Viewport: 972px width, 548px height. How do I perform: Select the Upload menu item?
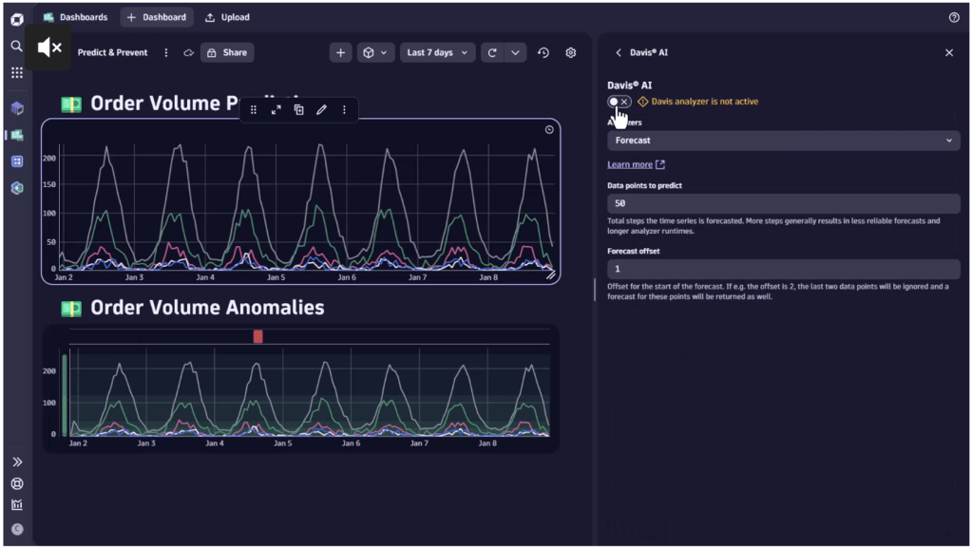pyautogui.click(x=228, y=17)
